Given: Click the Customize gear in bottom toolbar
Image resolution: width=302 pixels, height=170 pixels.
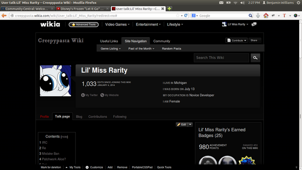Looking at the screenshot, I should pos(87,167).
